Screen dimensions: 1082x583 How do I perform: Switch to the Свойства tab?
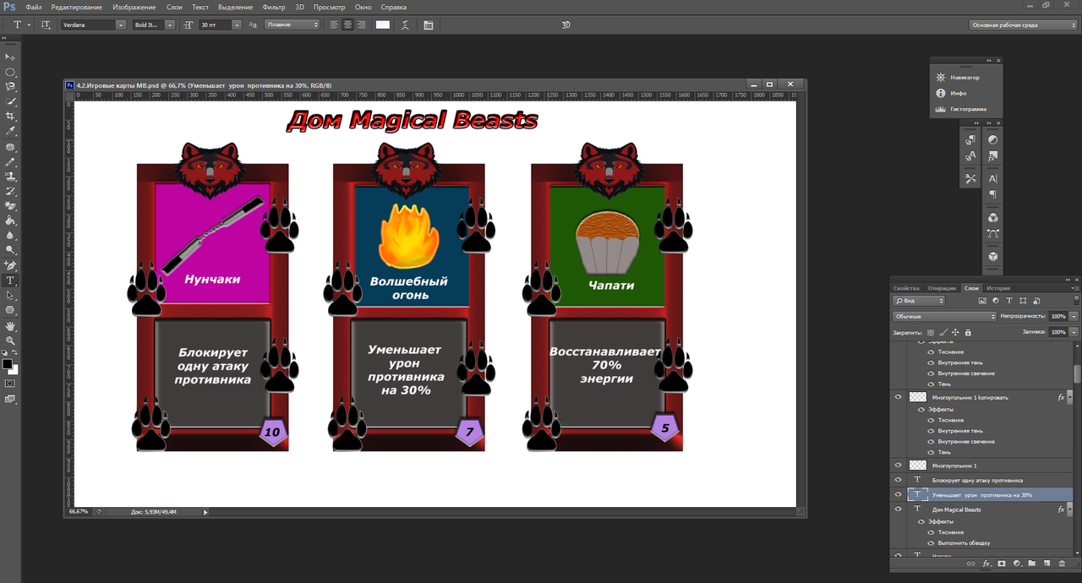pos(906,288)
